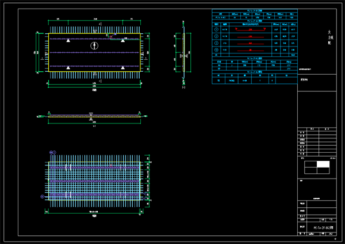Select the upper-right white triangle lifting marker in plan view

(123, 40)
